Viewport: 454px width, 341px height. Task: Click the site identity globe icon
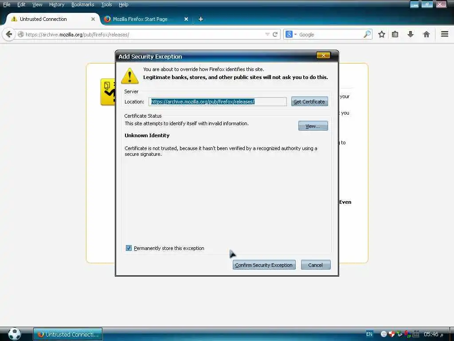click(x=20, y=35)
